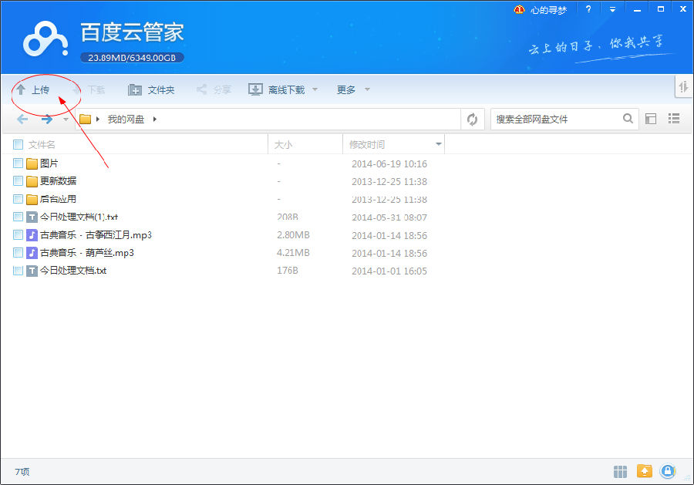Click the username 心的寻梦

coord(548,10)
